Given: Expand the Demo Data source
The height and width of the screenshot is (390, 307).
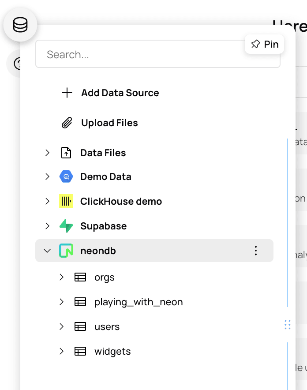Looking at the screenshot, I should (x=47, y=177).
